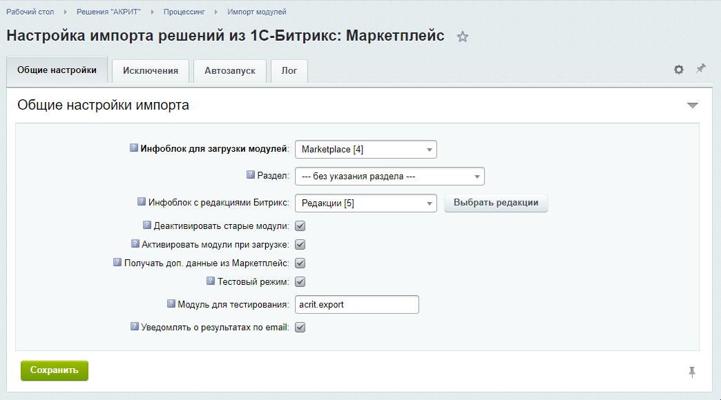The height and width of the screenshot is (400, 721).
Task: Add page to favorites with star icon
Action: pyautogui.click(x=463, y=37)
